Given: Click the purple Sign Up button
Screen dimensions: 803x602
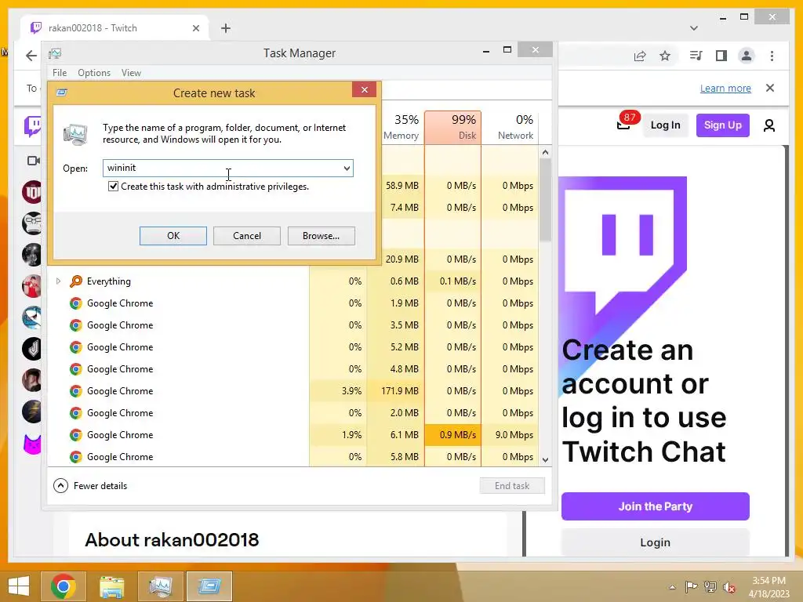Looking at the screenshot, I should point(722,125).
